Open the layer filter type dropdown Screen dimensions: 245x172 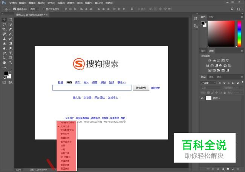tap(208, 83)
